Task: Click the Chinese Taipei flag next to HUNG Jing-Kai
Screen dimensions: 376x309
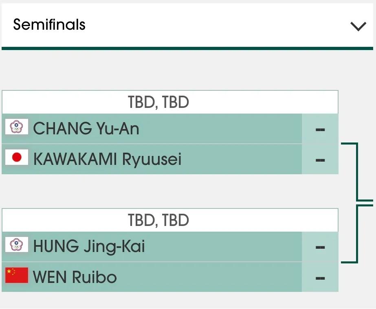Action: tap(17, 245)
